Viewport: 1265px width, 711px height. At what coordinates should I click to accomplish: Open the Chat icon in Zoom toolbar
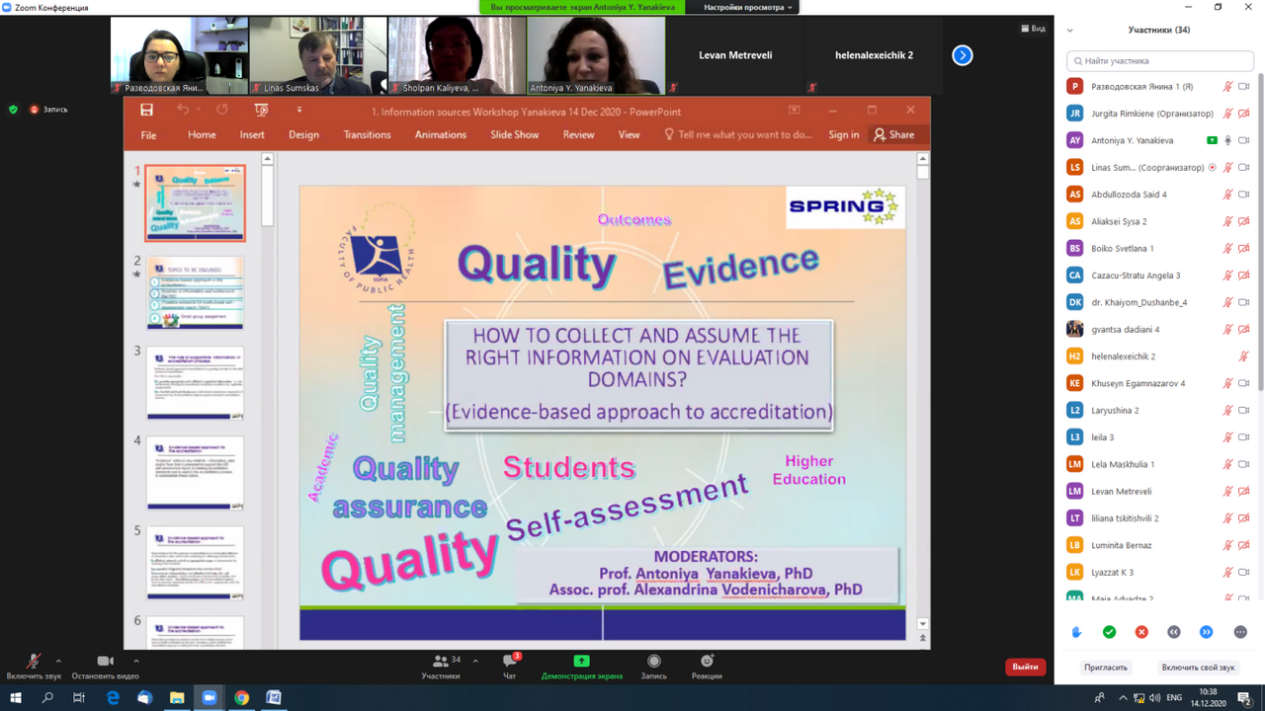coord(510,666)
